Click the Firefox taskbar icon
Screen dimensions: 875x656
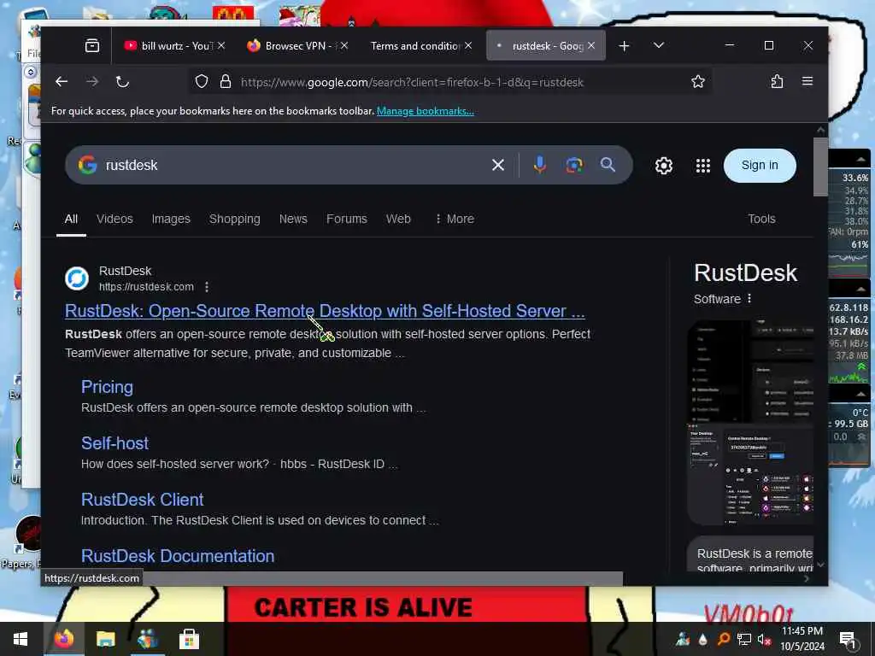(x=63, y=639)
